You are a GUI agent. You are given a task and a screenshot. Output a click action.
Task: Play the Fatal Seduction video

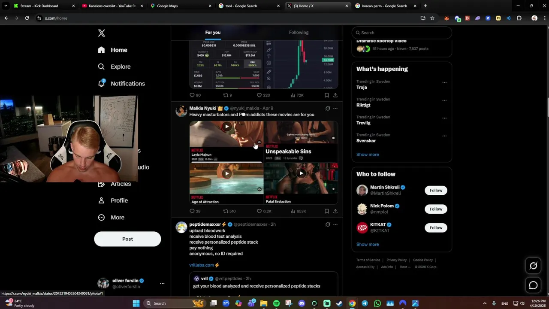301,173
